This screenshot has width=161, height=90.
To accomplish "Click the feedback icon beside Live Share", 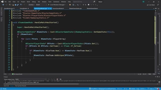I will pyautogui.click(x=158, y=5).
